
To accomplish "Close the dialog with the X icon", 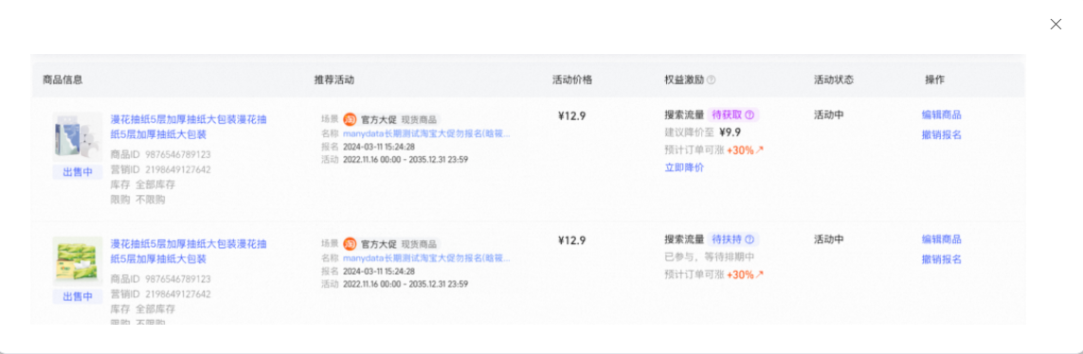I will pyautogui.click(x=1056, y=25).
